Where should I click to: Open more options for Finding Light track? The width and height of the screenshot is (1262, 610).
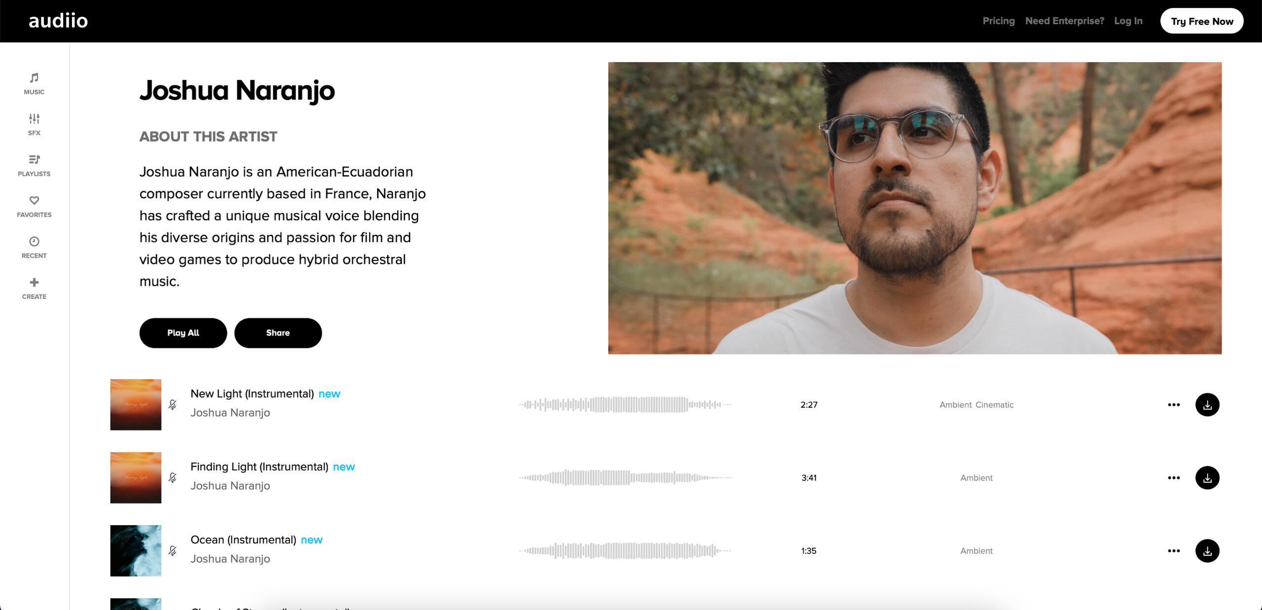1173,478
